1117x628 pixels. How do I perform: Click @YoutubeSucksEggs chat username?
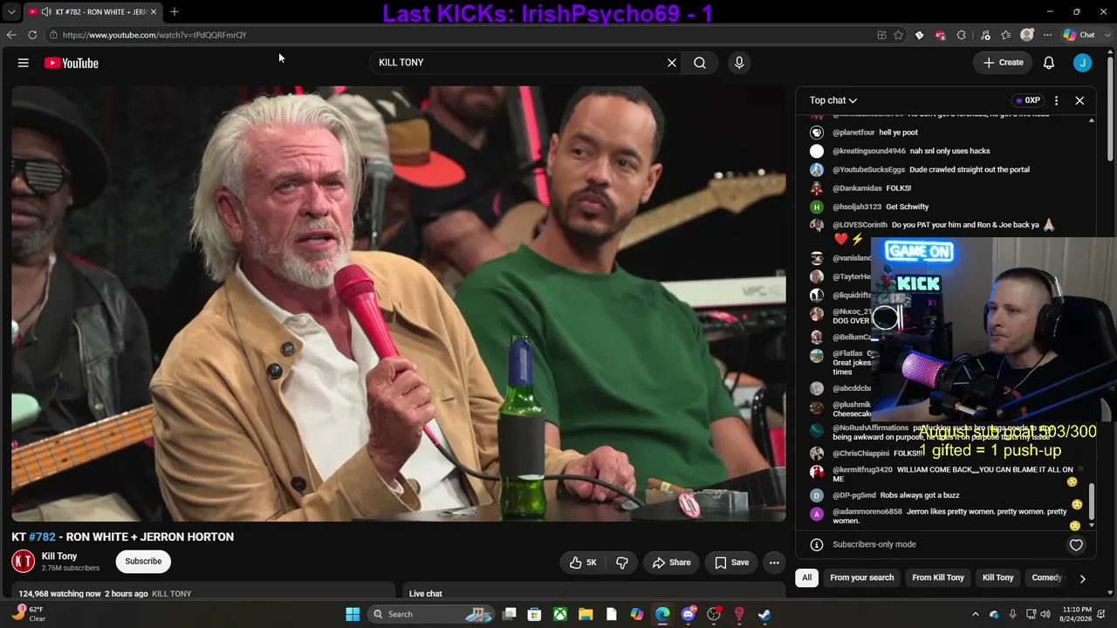pos(868,170)
